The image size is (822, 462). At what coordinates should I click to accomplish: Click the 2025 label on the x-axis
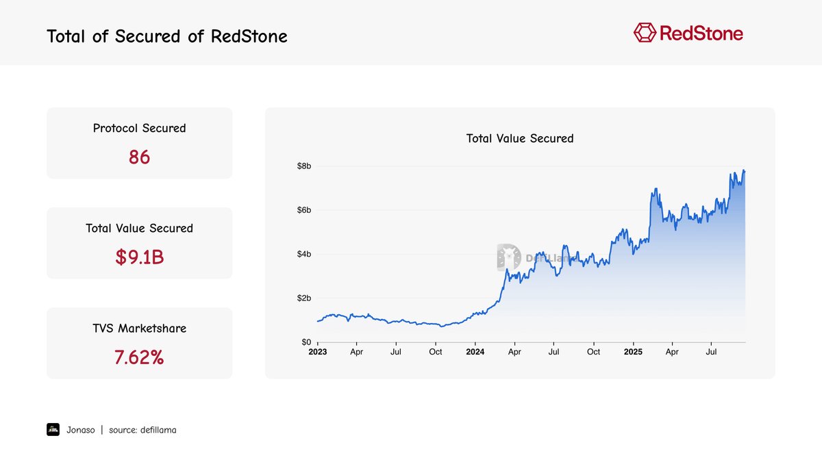[x=633, y=352]
